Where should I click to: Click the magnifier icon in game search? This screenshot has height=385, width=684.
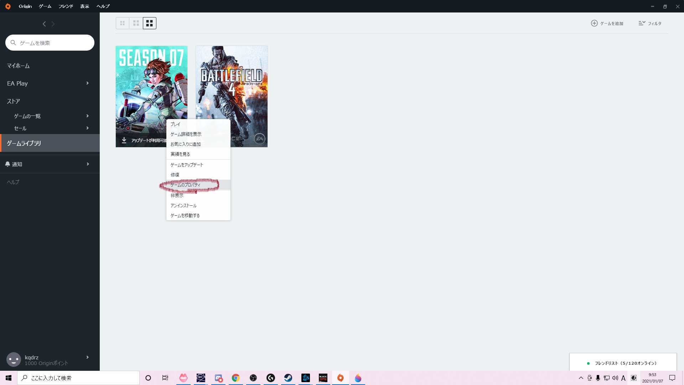[13, 43]
